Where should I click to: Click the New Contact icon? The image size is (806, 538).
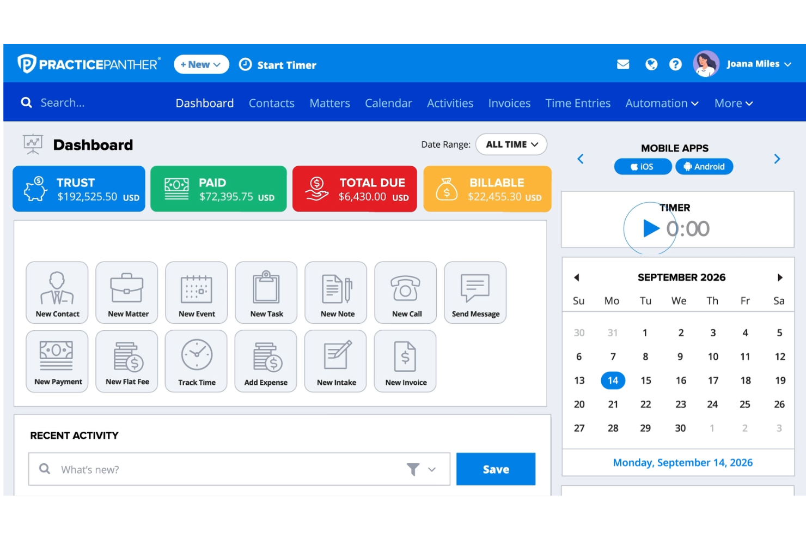click(x=57, y=289)
